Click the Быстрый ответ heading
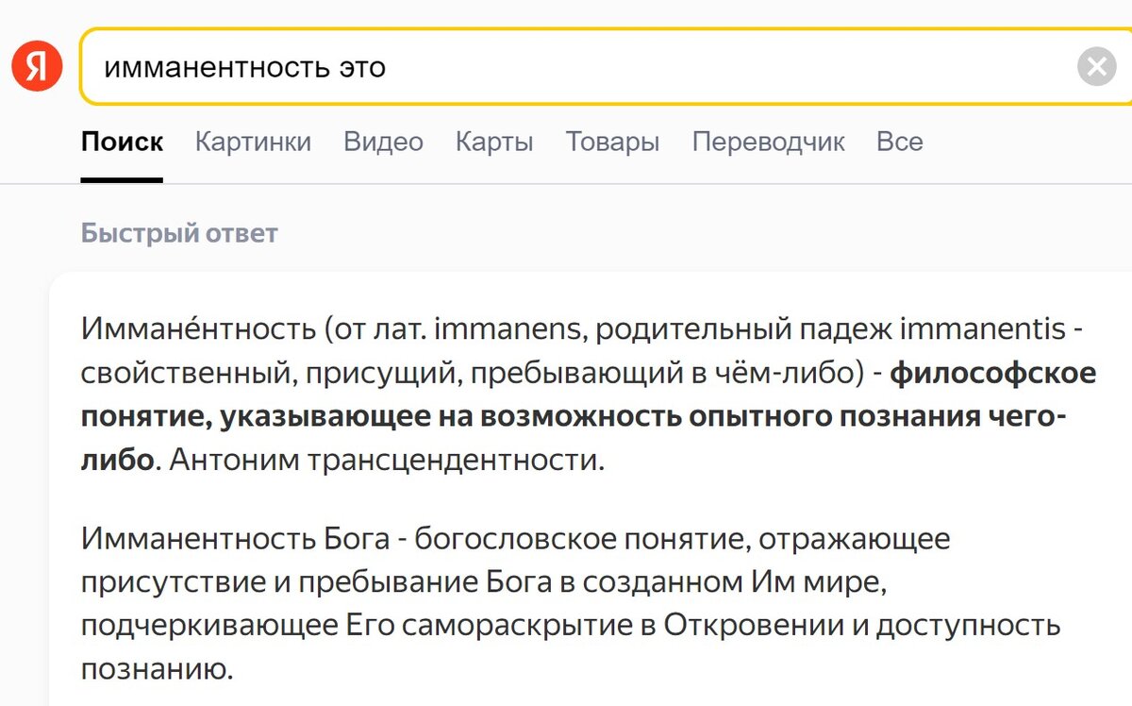This screenshot has height=706, width=1132. pyautogui.click(x=177, y=232)
